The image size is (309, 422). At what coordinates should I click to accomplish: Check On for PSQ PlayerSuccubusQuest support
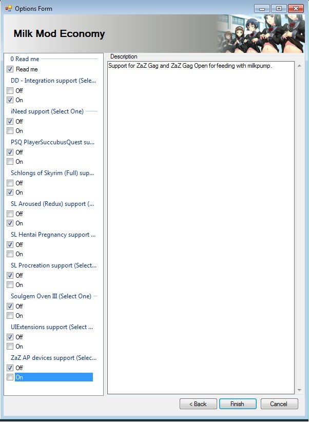click(10, 162)
